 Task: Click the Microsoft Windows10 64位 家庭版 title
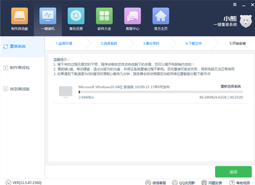(124, 87)
